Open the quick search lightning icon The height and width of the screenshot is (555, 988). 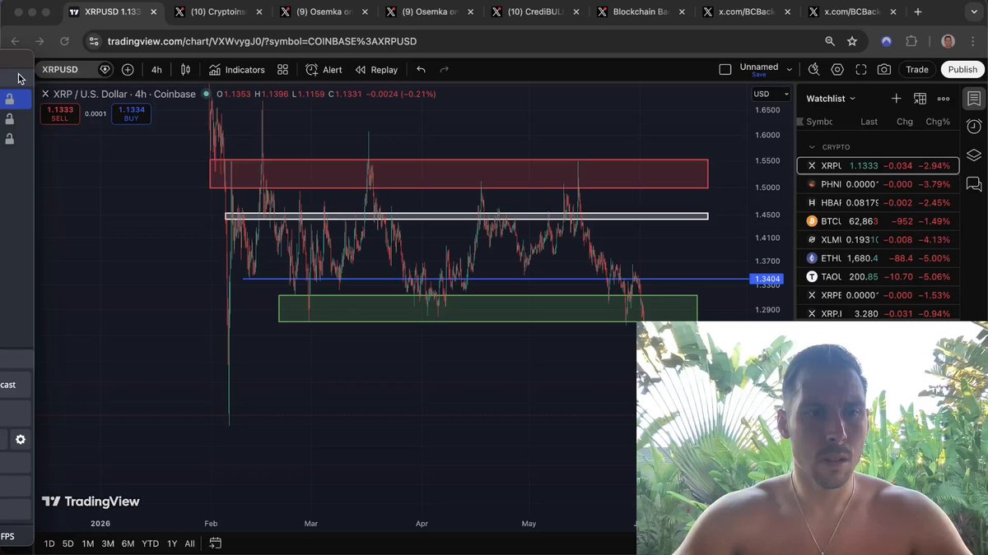[x=813, y=70]
